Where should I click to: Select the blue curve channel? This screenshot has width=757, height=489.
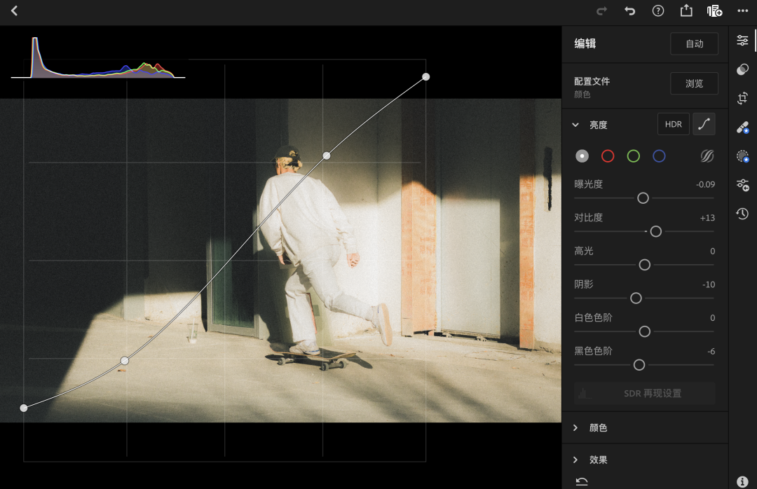659,156
